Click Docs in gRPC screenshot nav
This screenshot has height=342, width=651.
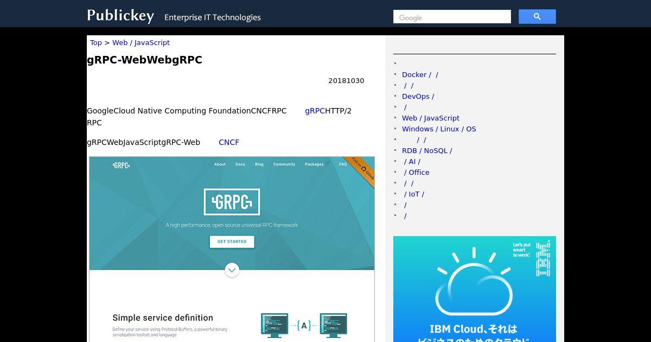pos(240,164)
